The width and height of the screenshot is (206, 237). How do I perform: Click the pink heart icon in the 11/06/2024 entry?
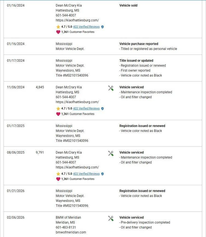tap(58, 114)
